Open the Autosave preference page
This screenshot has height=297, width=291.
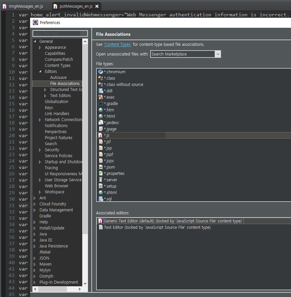[x=58, y=78]
